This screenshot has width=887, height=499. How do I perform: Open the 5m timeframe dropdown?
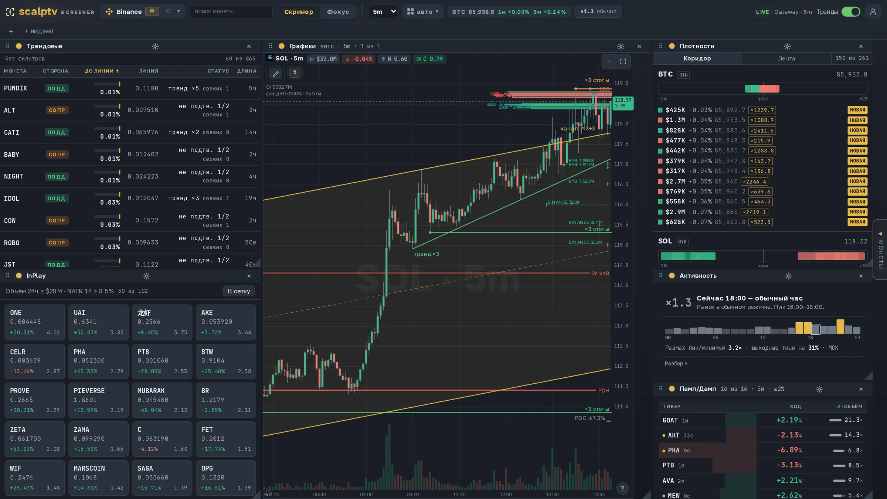click(x=384, y=12)
